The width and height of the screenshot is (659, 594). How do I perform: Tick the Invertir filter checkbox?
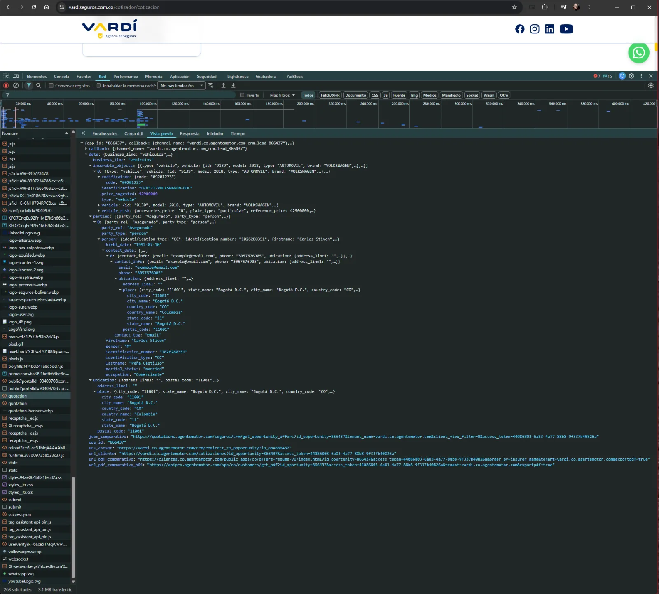[242, 95]
